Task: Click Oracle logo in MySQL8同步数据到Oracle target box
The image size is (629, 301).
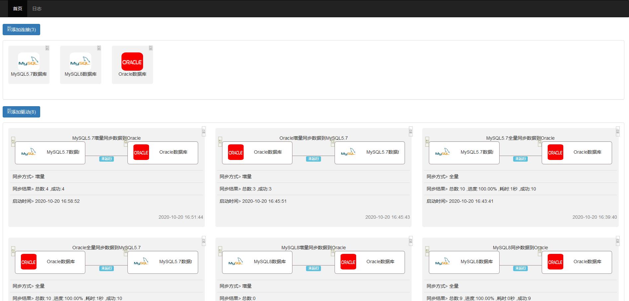Action: pos(555,262)
